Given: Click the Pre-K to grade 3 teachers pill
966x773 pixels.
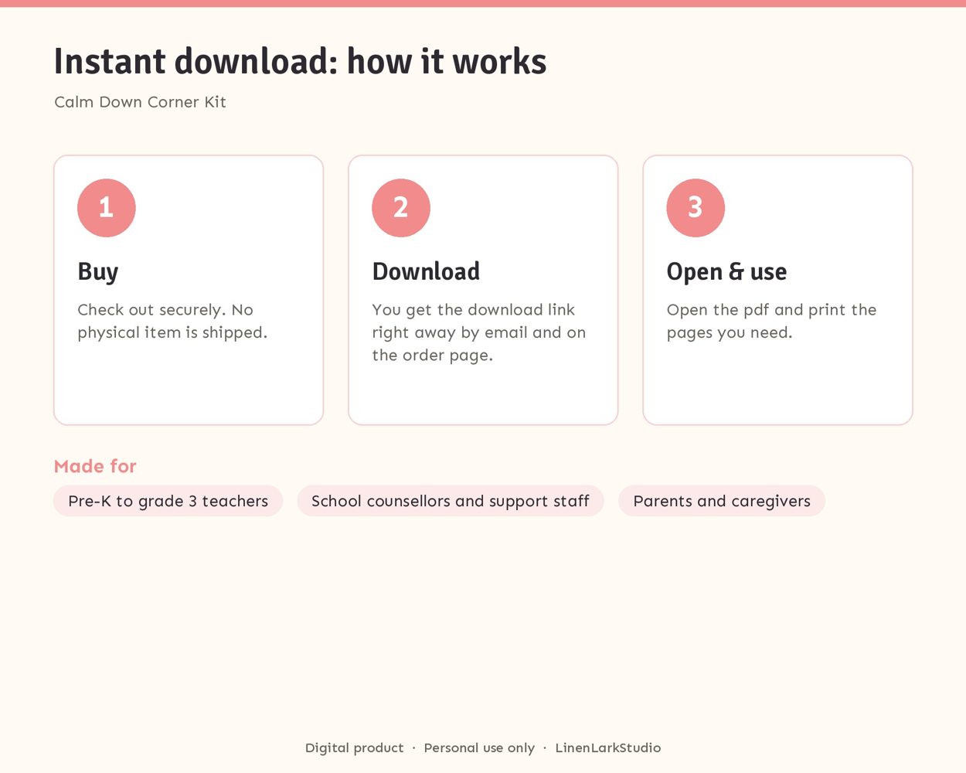Looking at the screenshot, I should pyautogui.click(x=168, y=501).
